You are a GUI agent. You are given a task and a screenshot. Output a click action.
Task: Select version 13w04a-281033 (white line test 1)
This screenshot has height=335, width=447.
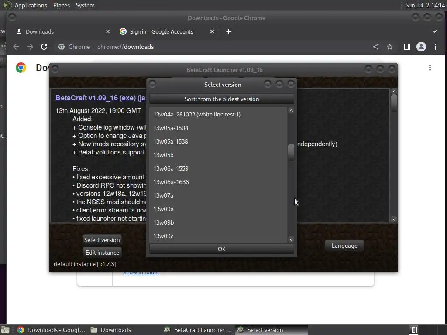point(218,114)
